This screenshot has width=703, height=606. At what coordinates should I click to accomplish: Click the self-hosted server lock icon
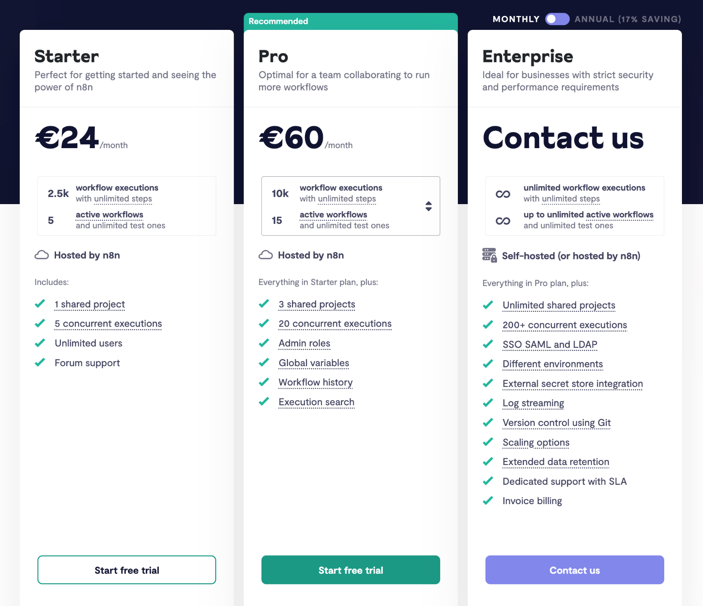pos(489,255)
